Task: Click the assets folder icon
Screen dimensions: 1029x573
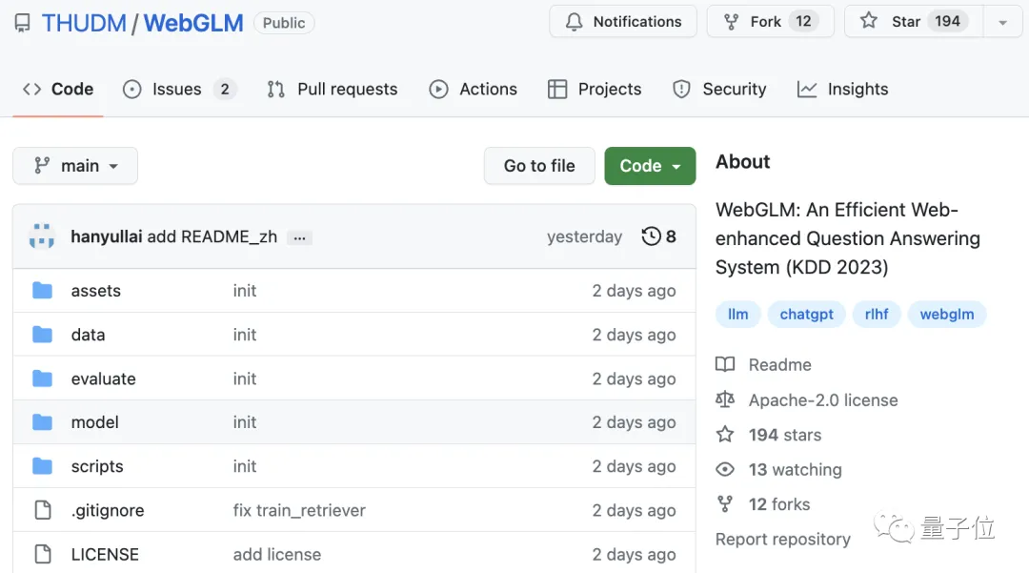Action: click(42, 291)
